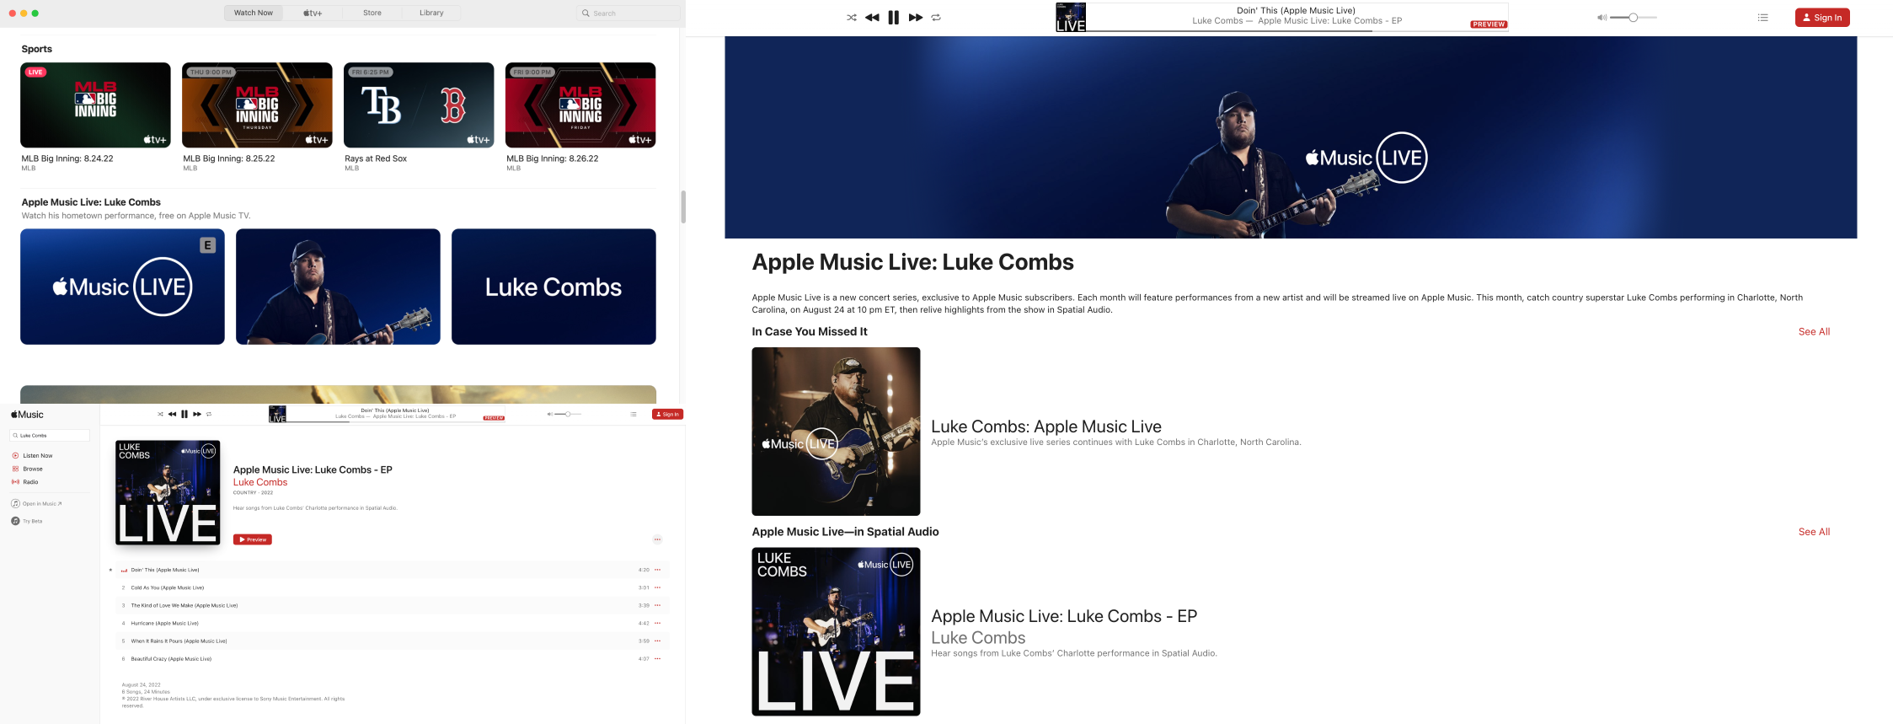Click Try Beta in the Music sidebar
The width and height of the screenshot is (1893, 724).
pos(32,522)
